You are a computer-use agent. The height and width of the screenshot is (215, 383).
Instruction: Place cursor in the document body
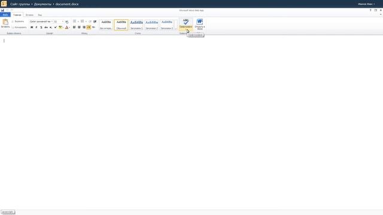191,122
